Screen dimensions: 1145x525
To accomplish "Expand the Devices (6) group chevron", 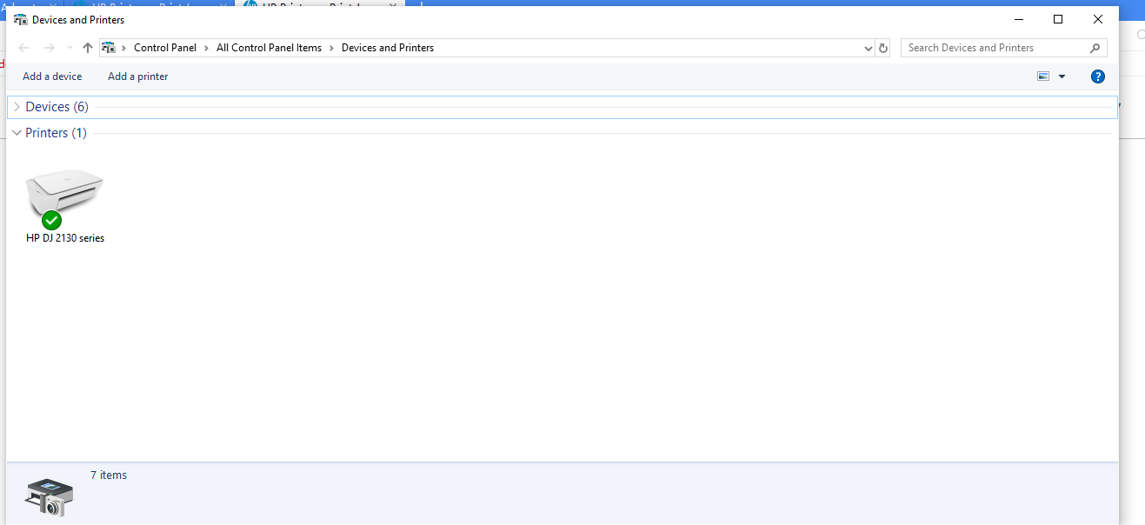I will pyautogui.click(x=17, y=107).
